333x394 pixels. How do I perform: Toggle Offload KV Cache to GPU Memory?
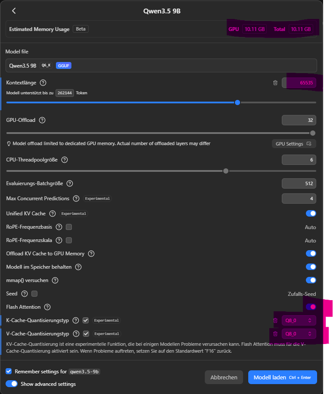pos(311,253)
